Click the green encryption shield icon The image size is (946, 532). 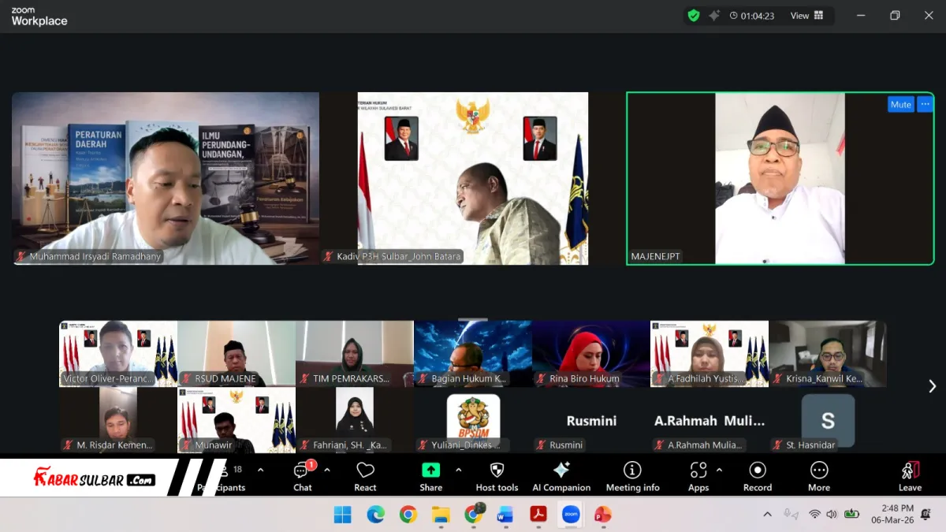694,16
